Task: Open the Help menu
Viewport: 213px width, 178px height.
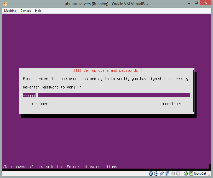Action: (38, 11)
